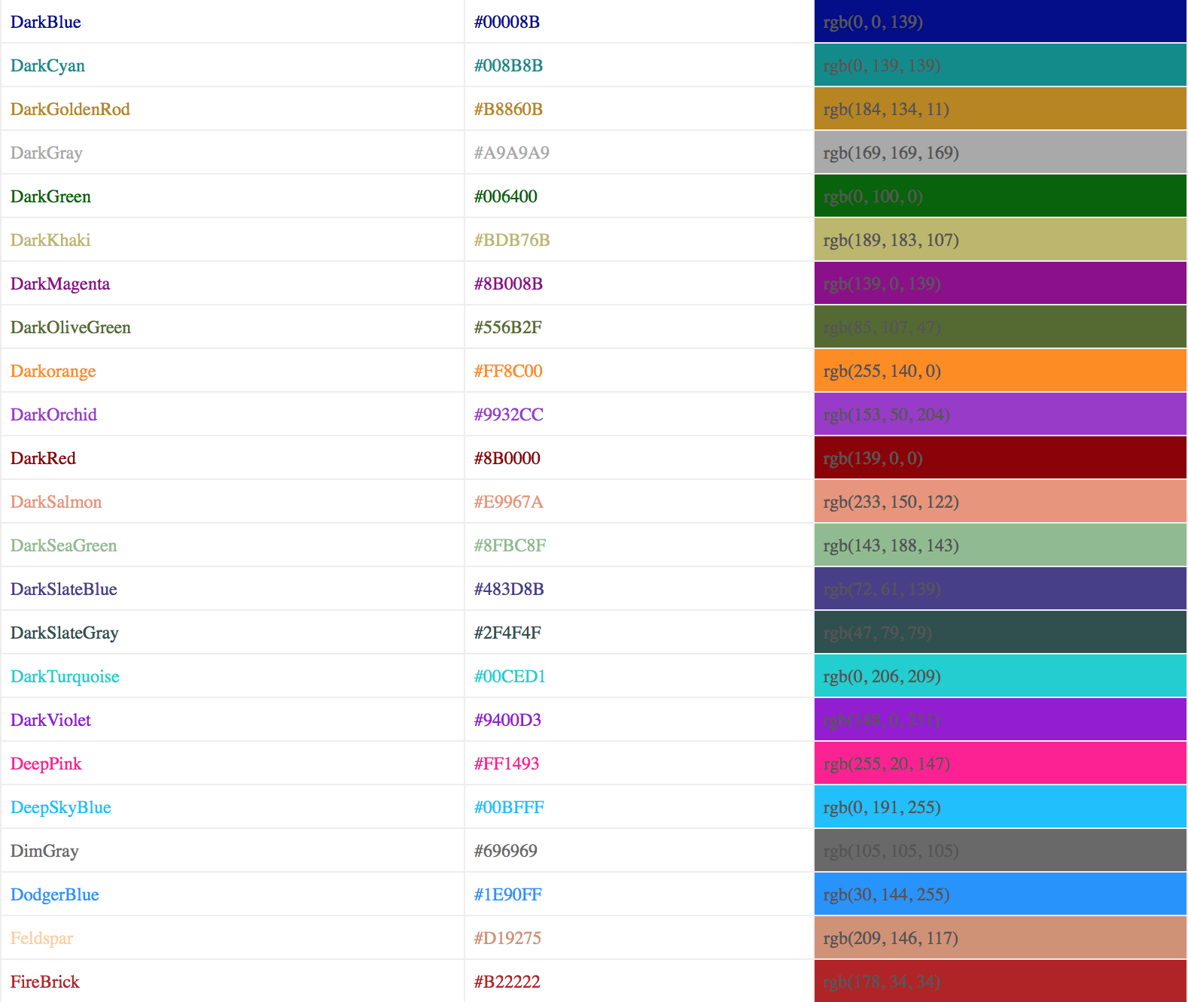Select the DarkGoldenRod color name
The height and width of the screenshot is (1002, 1188).
click(70, 109)
